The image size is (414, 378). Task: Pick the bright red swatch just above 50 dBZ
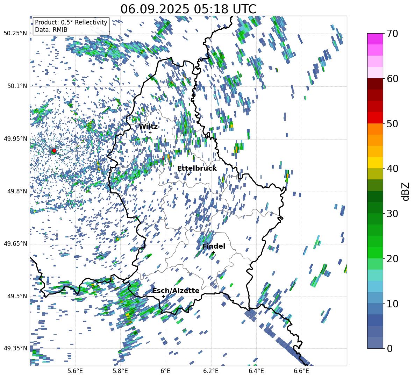(x=375, y=118)
